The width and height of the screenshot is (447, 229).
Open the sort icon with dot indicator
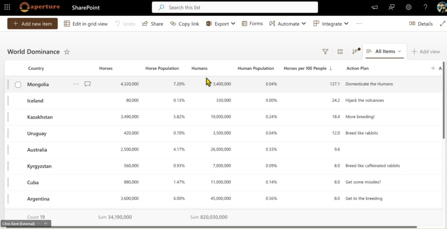click(x=355, y=52)
